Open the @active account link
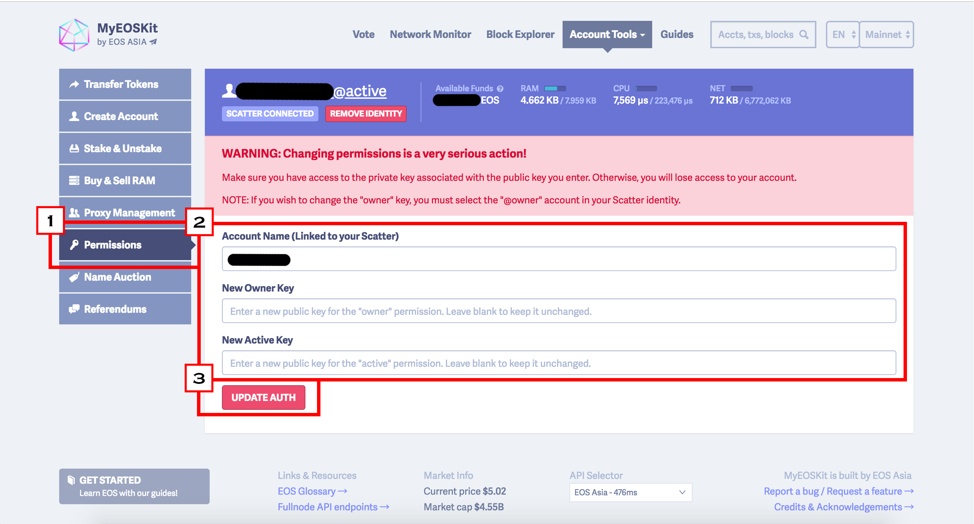The width and height of the screenshot is (974, 524). click(360, 91)
